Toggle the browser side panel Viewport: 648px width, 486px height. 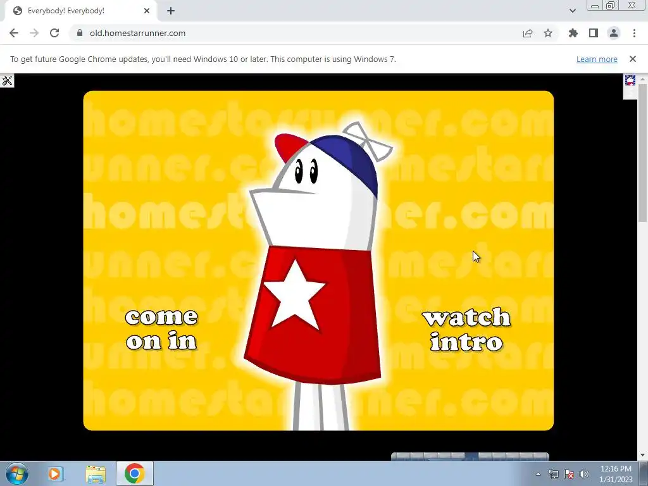[x=594, y=33]
